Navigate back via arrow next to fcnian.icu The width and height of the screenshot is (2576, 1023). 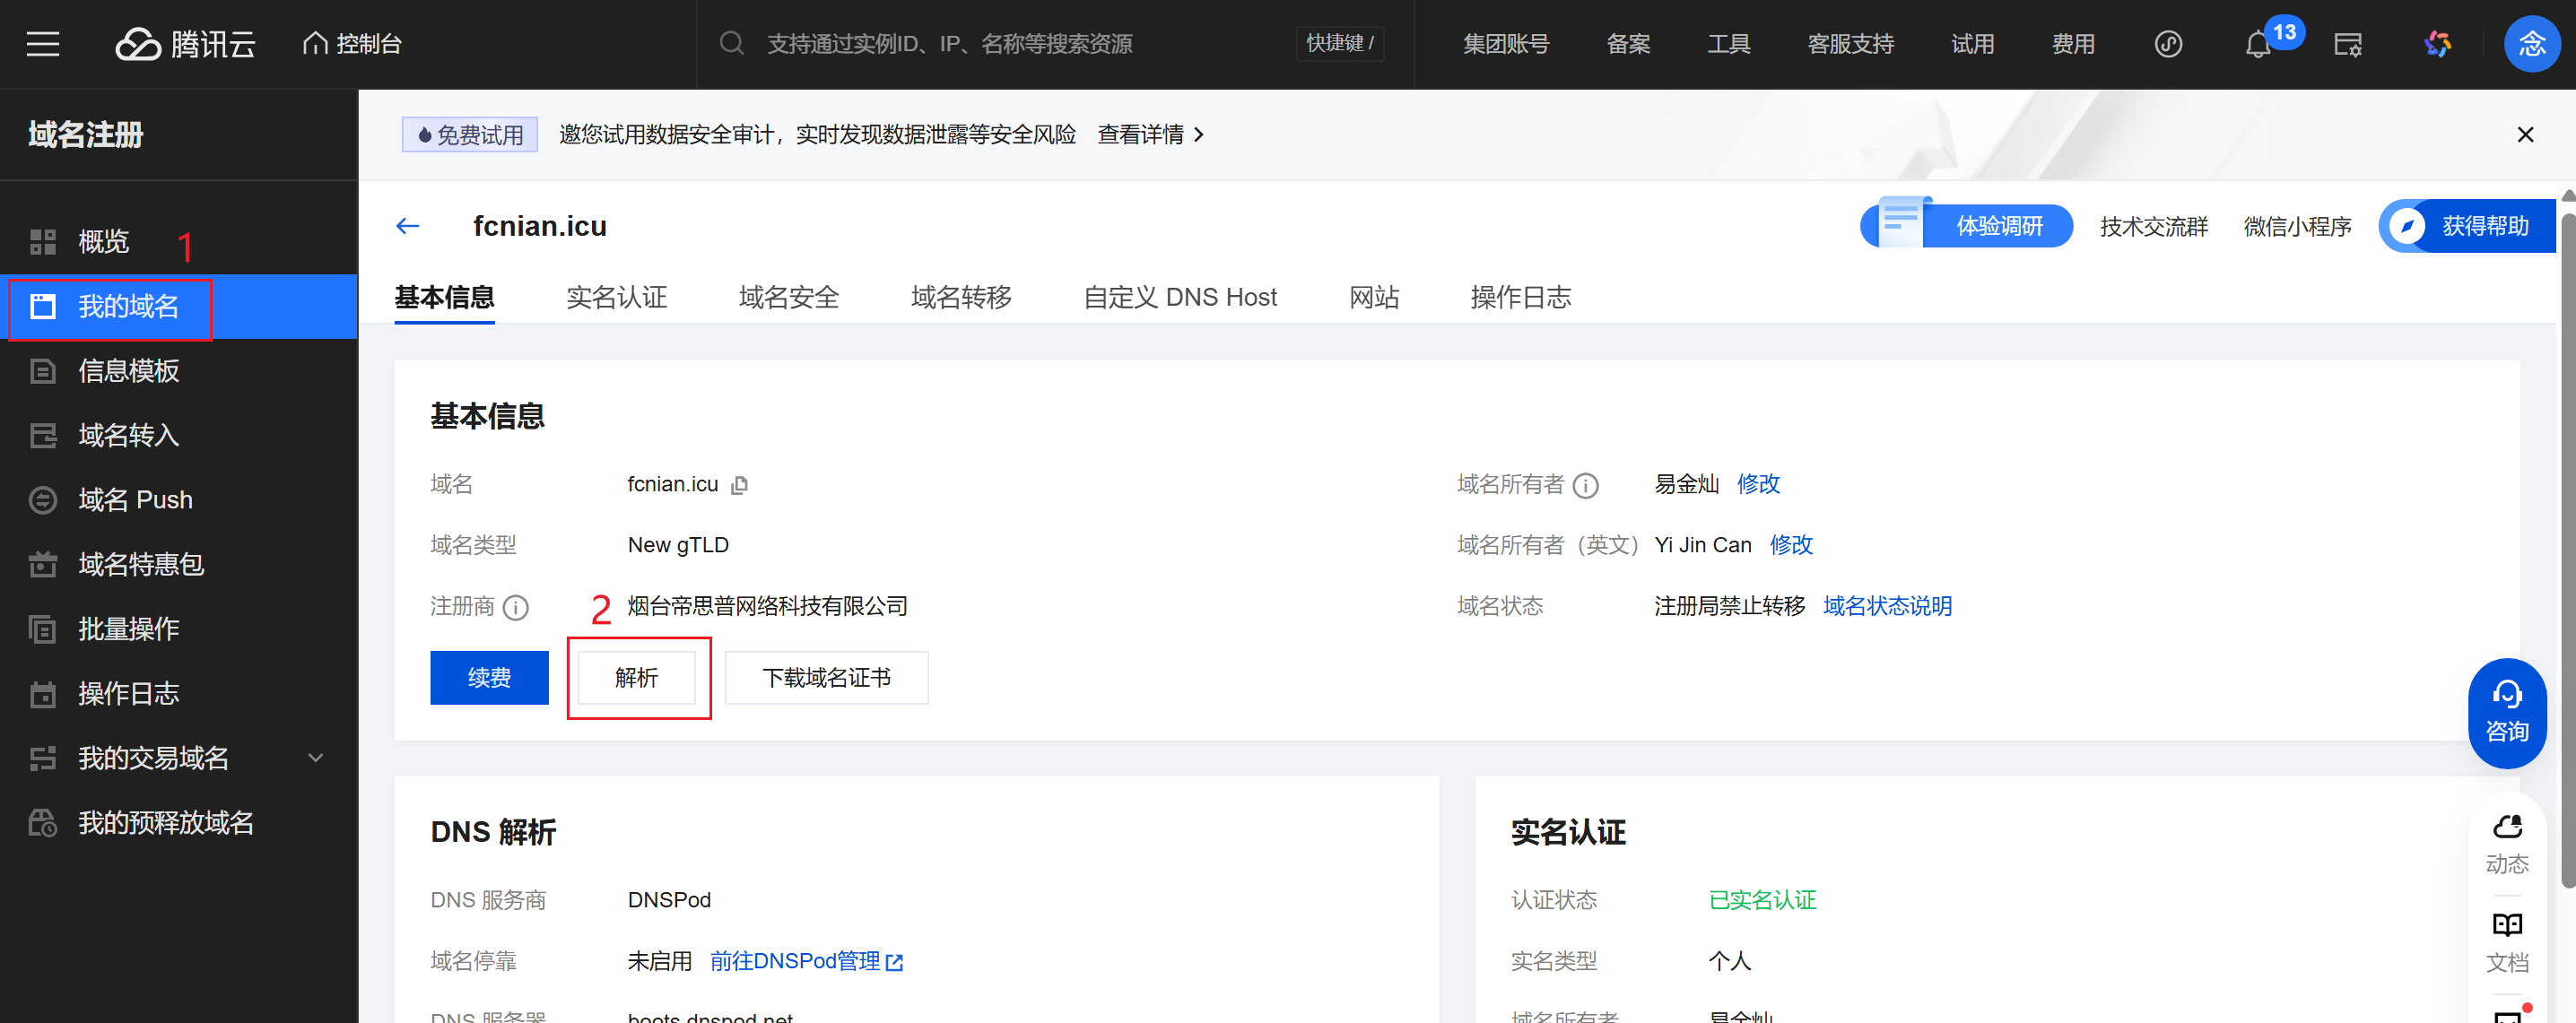tap(408, 225)
